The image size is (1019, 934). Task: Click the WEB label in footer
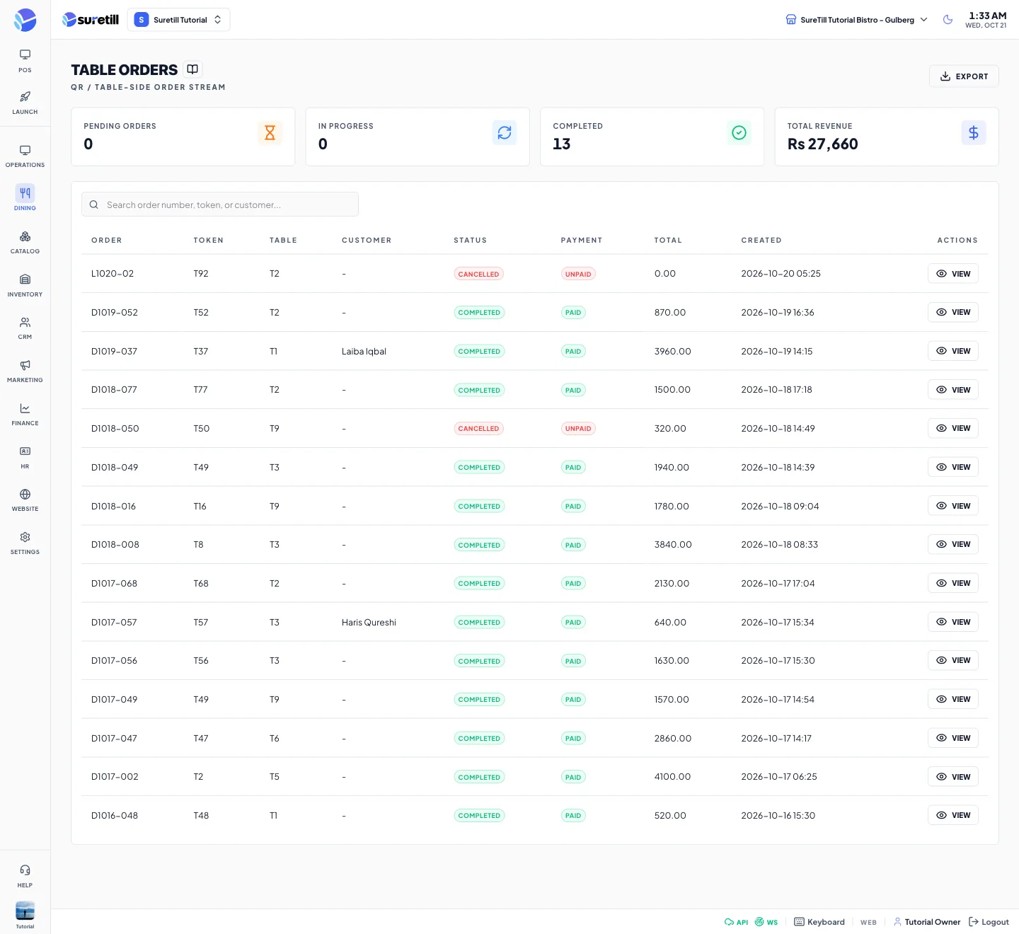pyautogui.click(x=868, y=923)
